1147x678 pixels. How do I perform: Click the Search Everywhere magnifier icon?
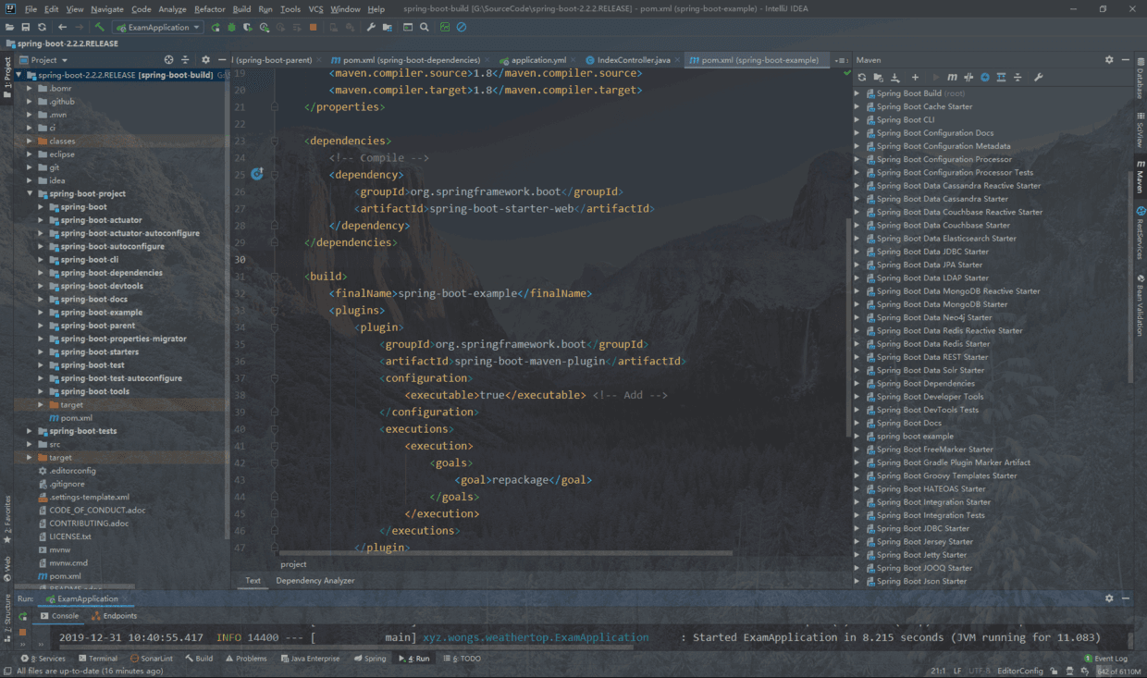(x=424, y=27)
